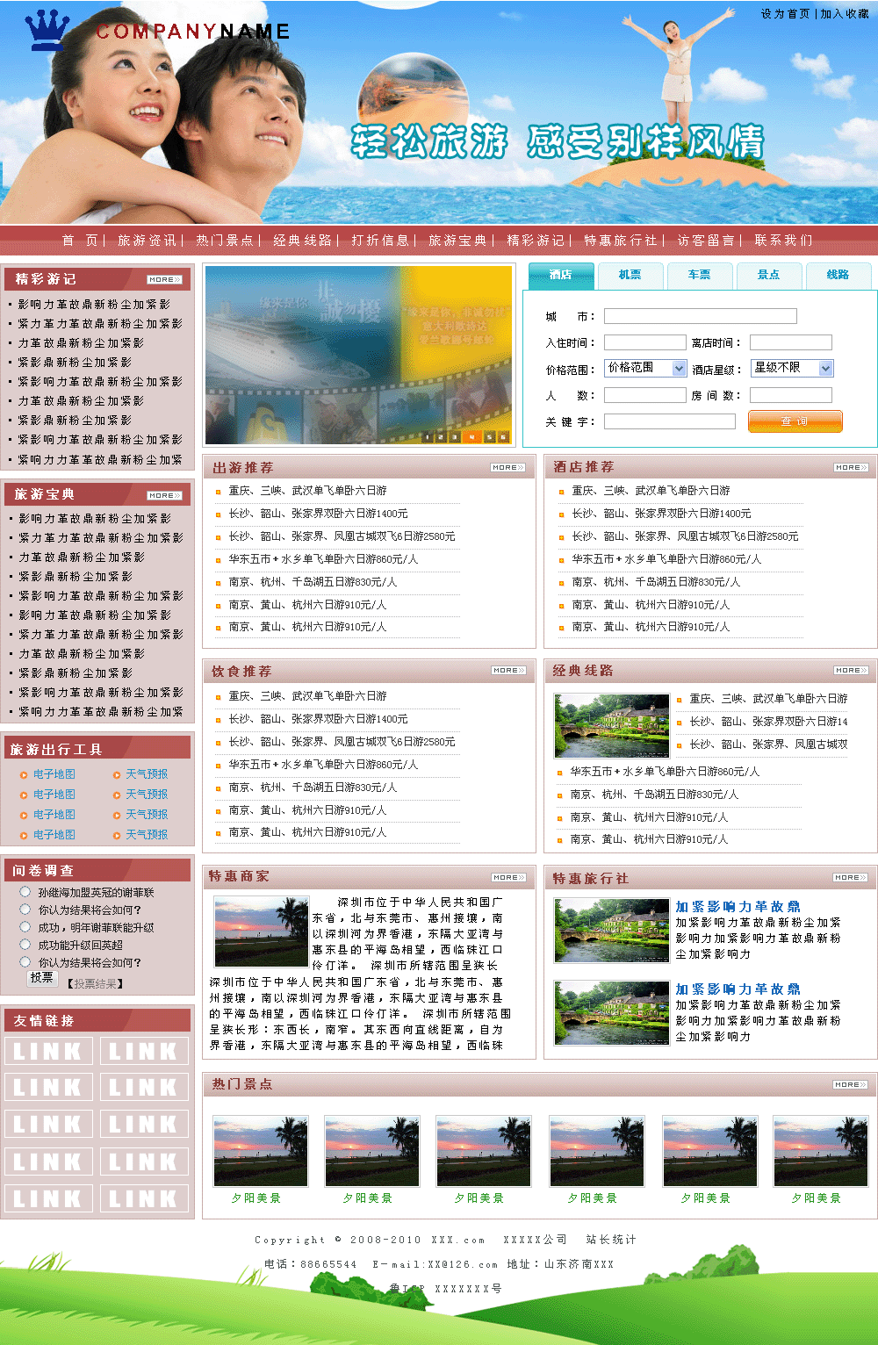Open MORE in the 热门景点 section
The width and height of the screenshot is (878, 1345).
850,1085
